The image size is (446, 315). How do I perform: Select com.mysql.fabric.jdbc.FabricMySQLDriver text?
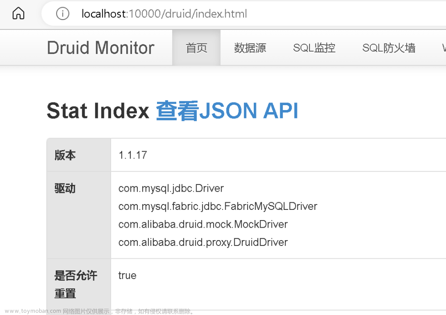coord(218,206)
